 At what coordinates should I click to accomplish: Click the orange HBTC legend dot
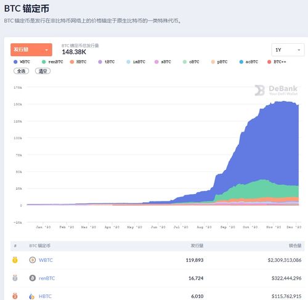click(x=72, y=62)
